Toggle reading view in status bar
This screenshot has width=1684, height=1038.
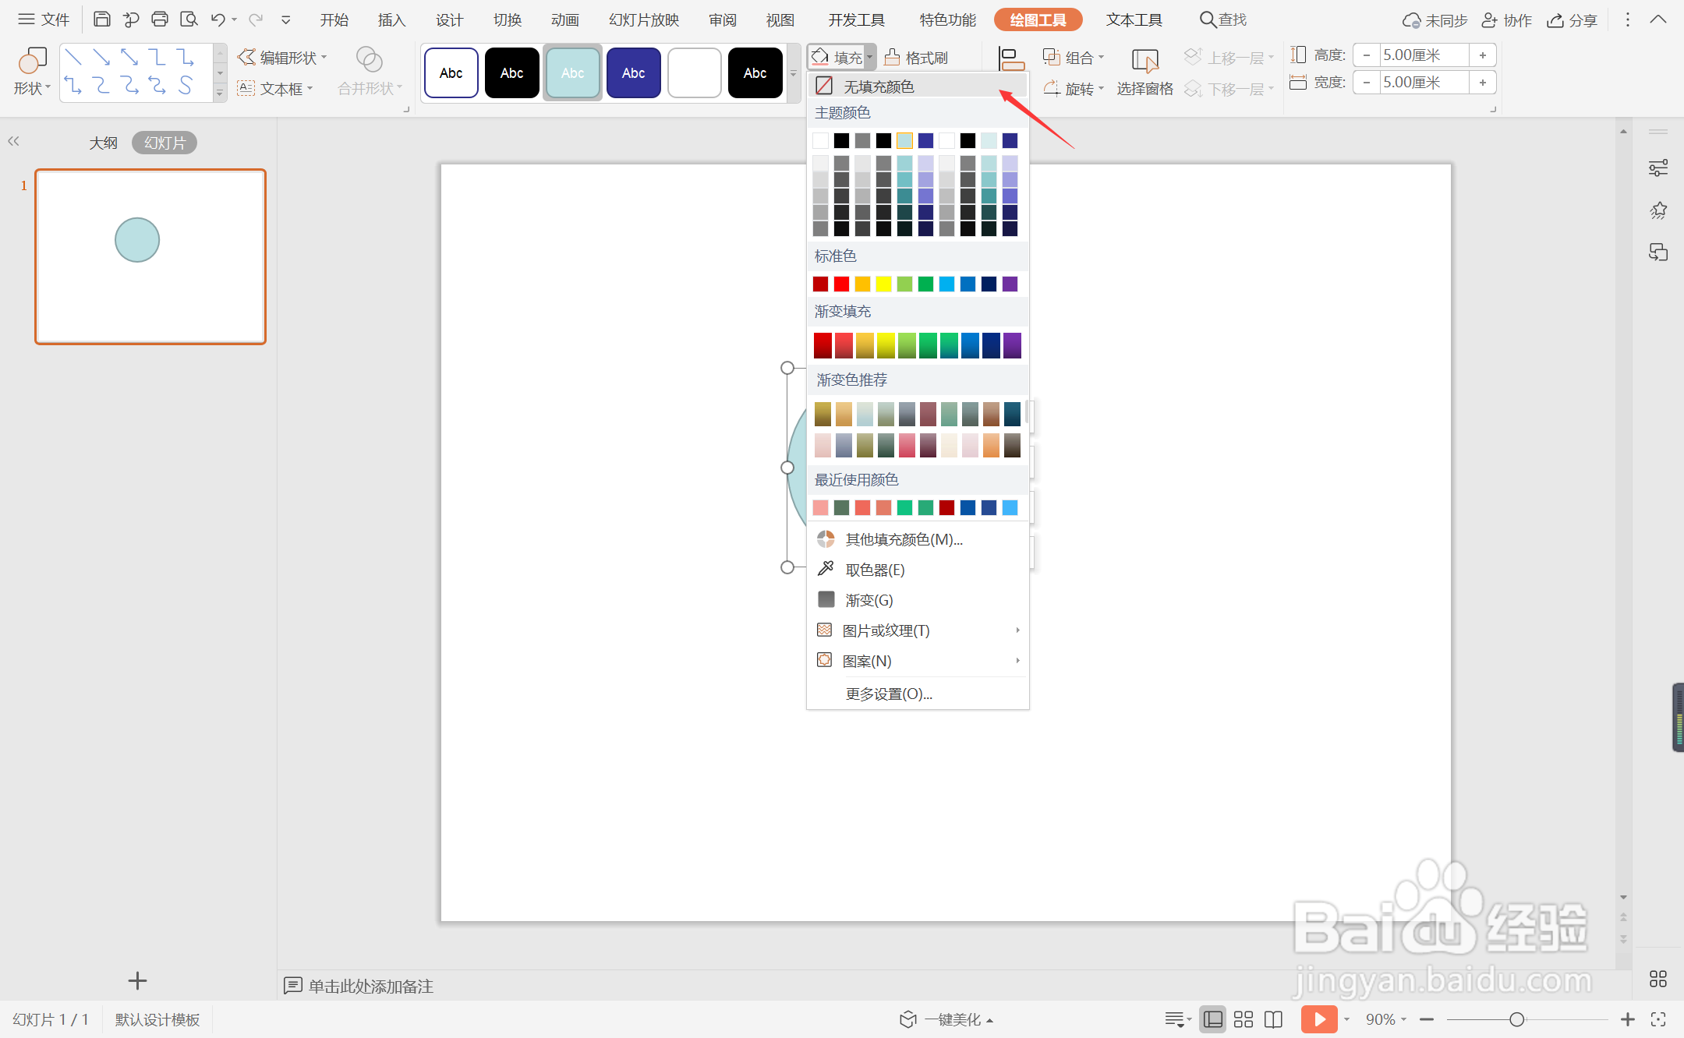[1273, 1019]
